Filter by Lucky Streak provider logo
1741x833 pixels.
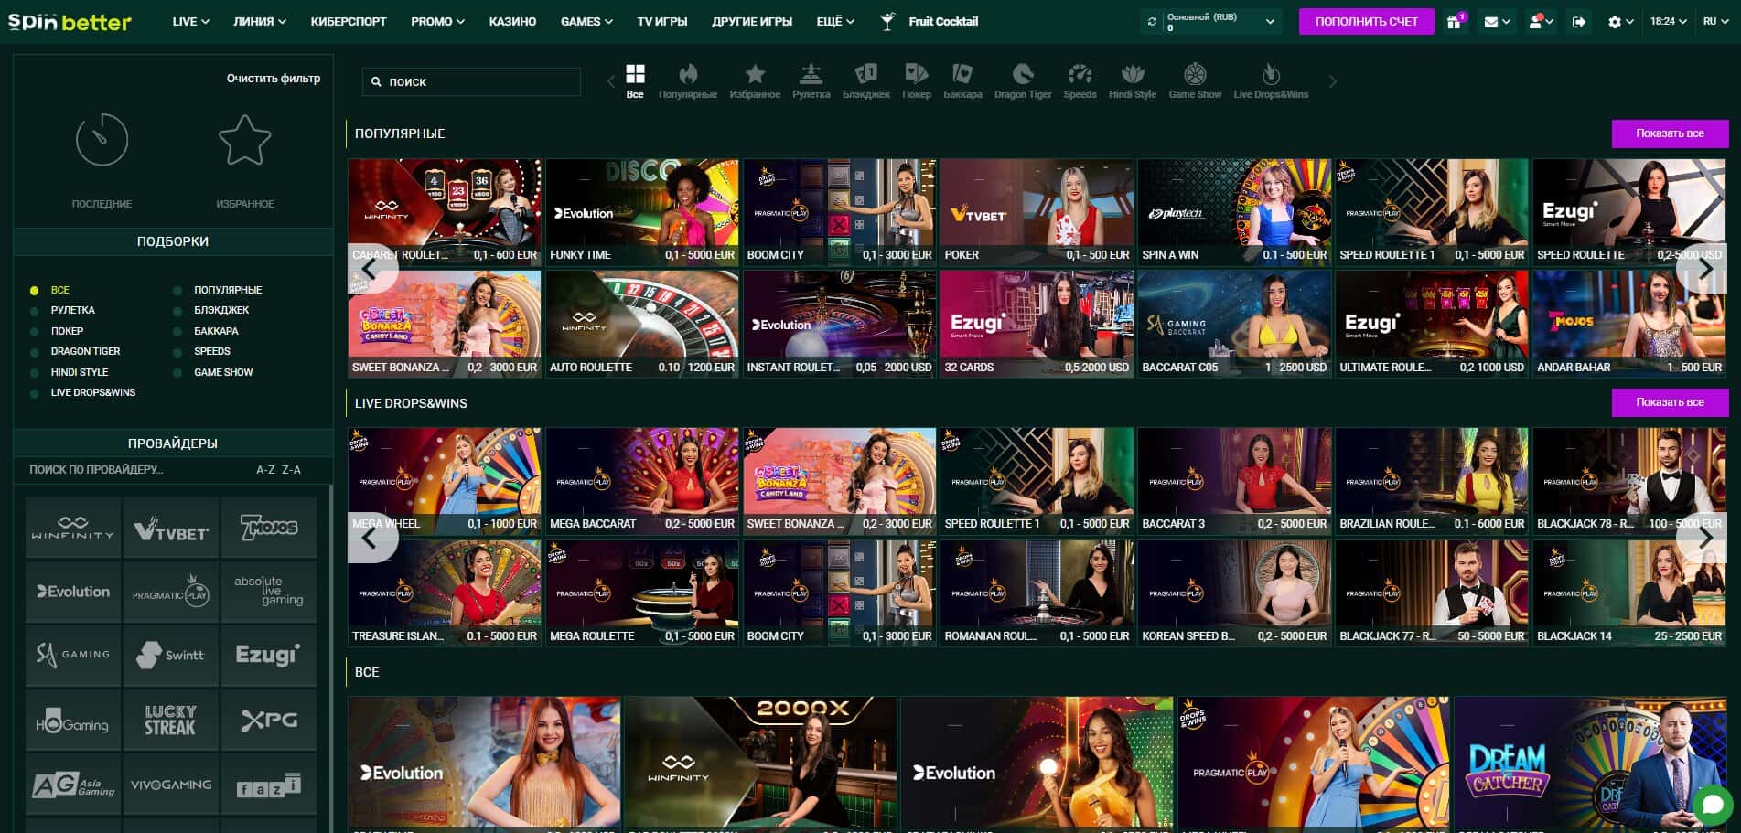(x=171, y=720)
